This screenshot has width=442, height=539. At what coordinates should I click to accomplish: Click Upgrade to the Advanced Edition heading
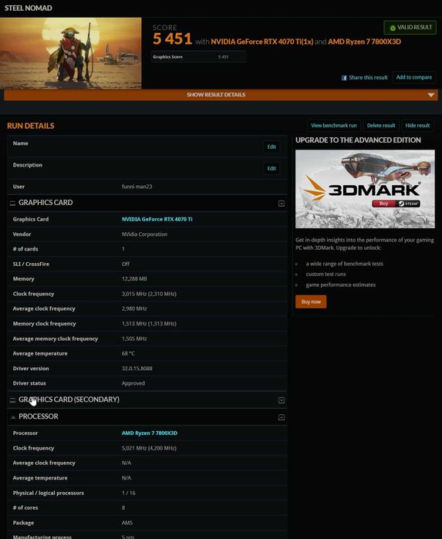click(358, 140)
